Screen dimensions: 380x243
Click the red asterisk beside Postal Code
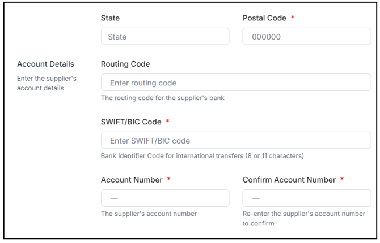[293, 18]
